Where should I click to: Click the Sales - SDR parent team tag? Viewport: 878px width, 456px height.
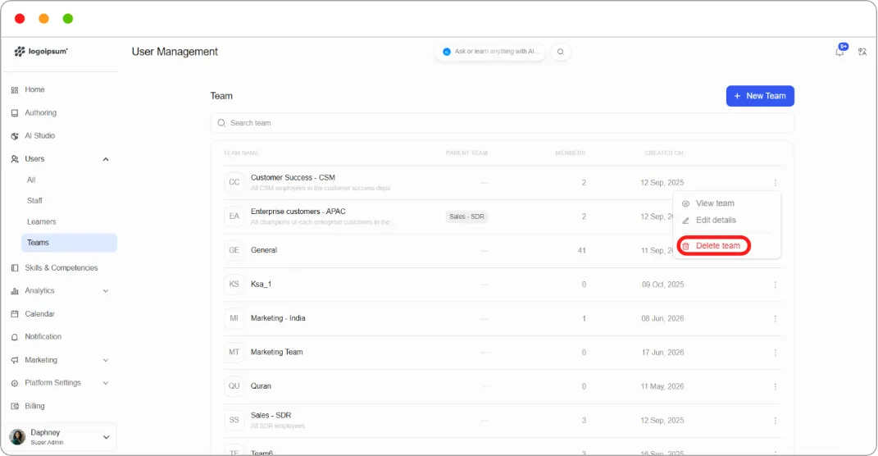(x=466, y=217)
